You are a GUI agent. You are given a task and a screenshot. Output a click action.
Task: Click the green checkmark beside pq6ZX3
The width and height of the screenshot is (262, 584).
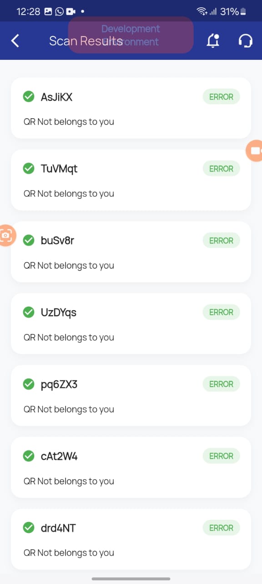click(29, 384)
